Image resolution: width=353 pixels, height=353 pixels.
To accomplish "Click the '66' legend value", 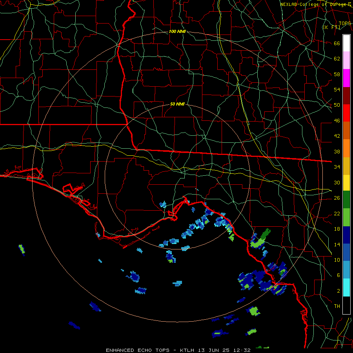I will 337,43.
